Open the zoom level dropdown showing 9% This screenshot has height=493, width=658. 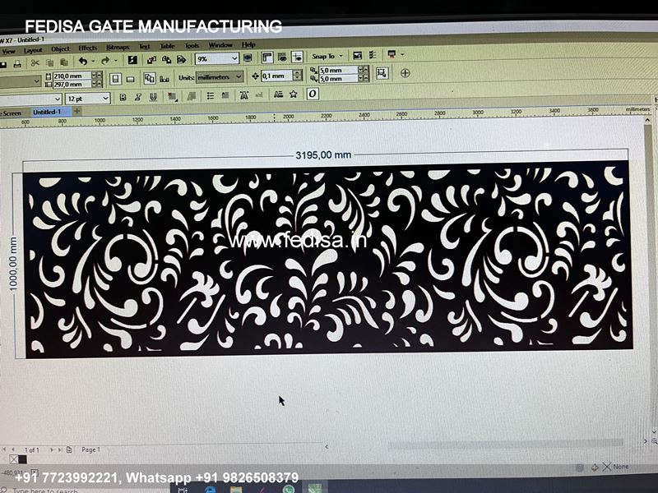point(218,58)
